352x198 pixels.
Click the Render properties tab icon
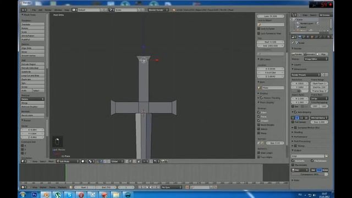click(x=300, y=37)
